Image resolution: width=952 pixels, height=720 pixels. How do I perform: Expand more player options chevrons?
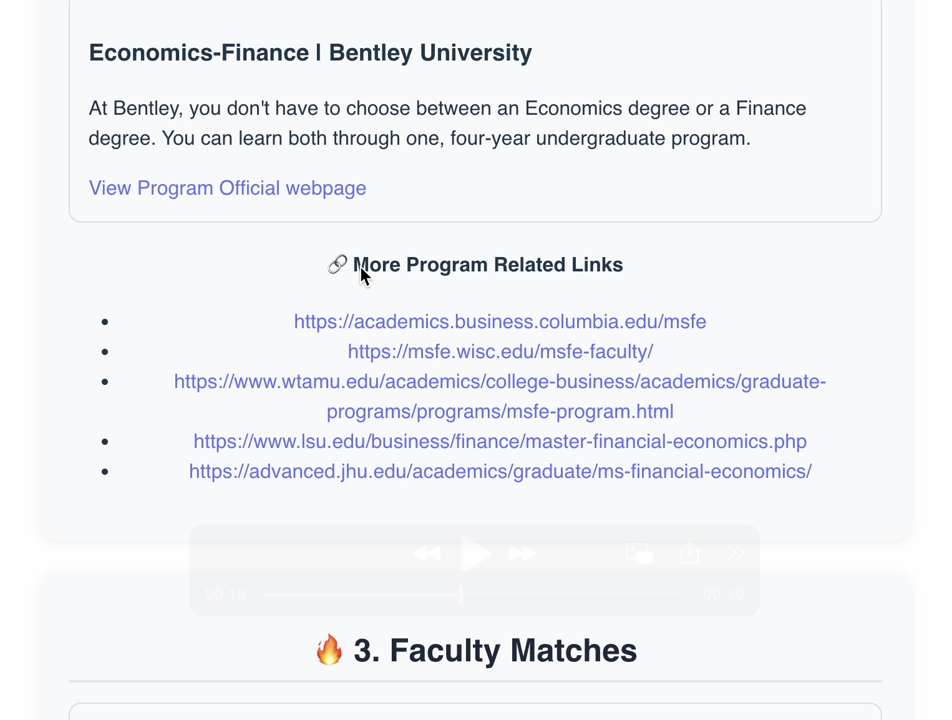pyautogui.click(x=736, y=553)
